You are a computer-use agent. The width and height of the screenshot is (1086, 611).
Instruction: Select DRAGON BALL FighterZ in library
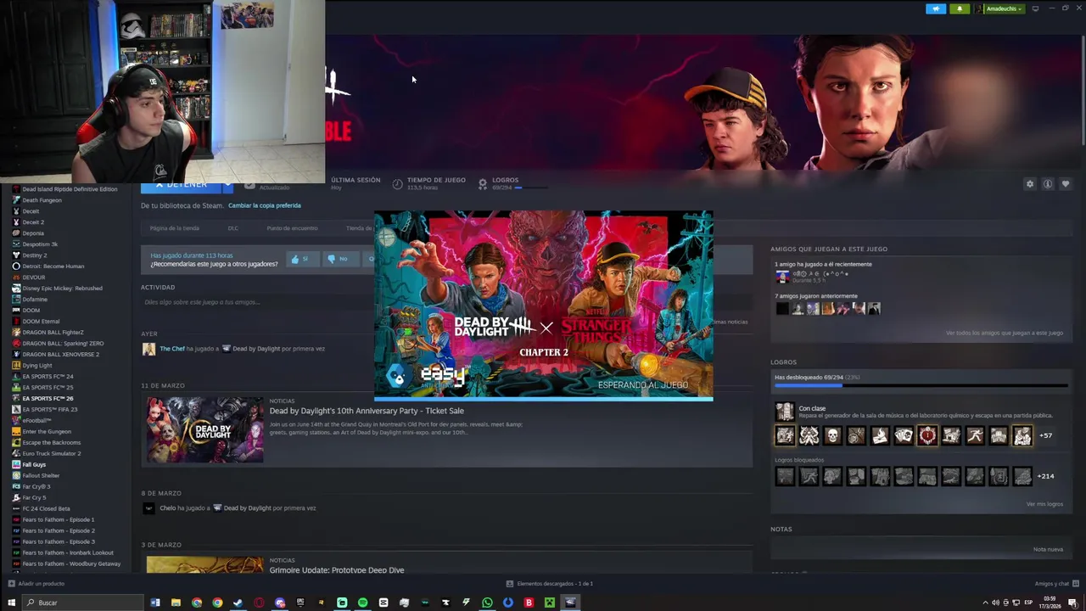click(53, 333)
